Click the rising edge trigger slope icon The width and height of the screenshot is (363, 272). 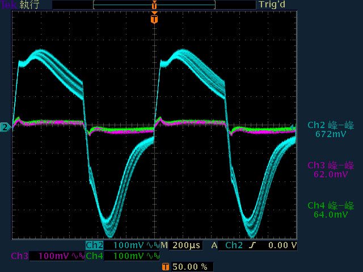[253, 246]
